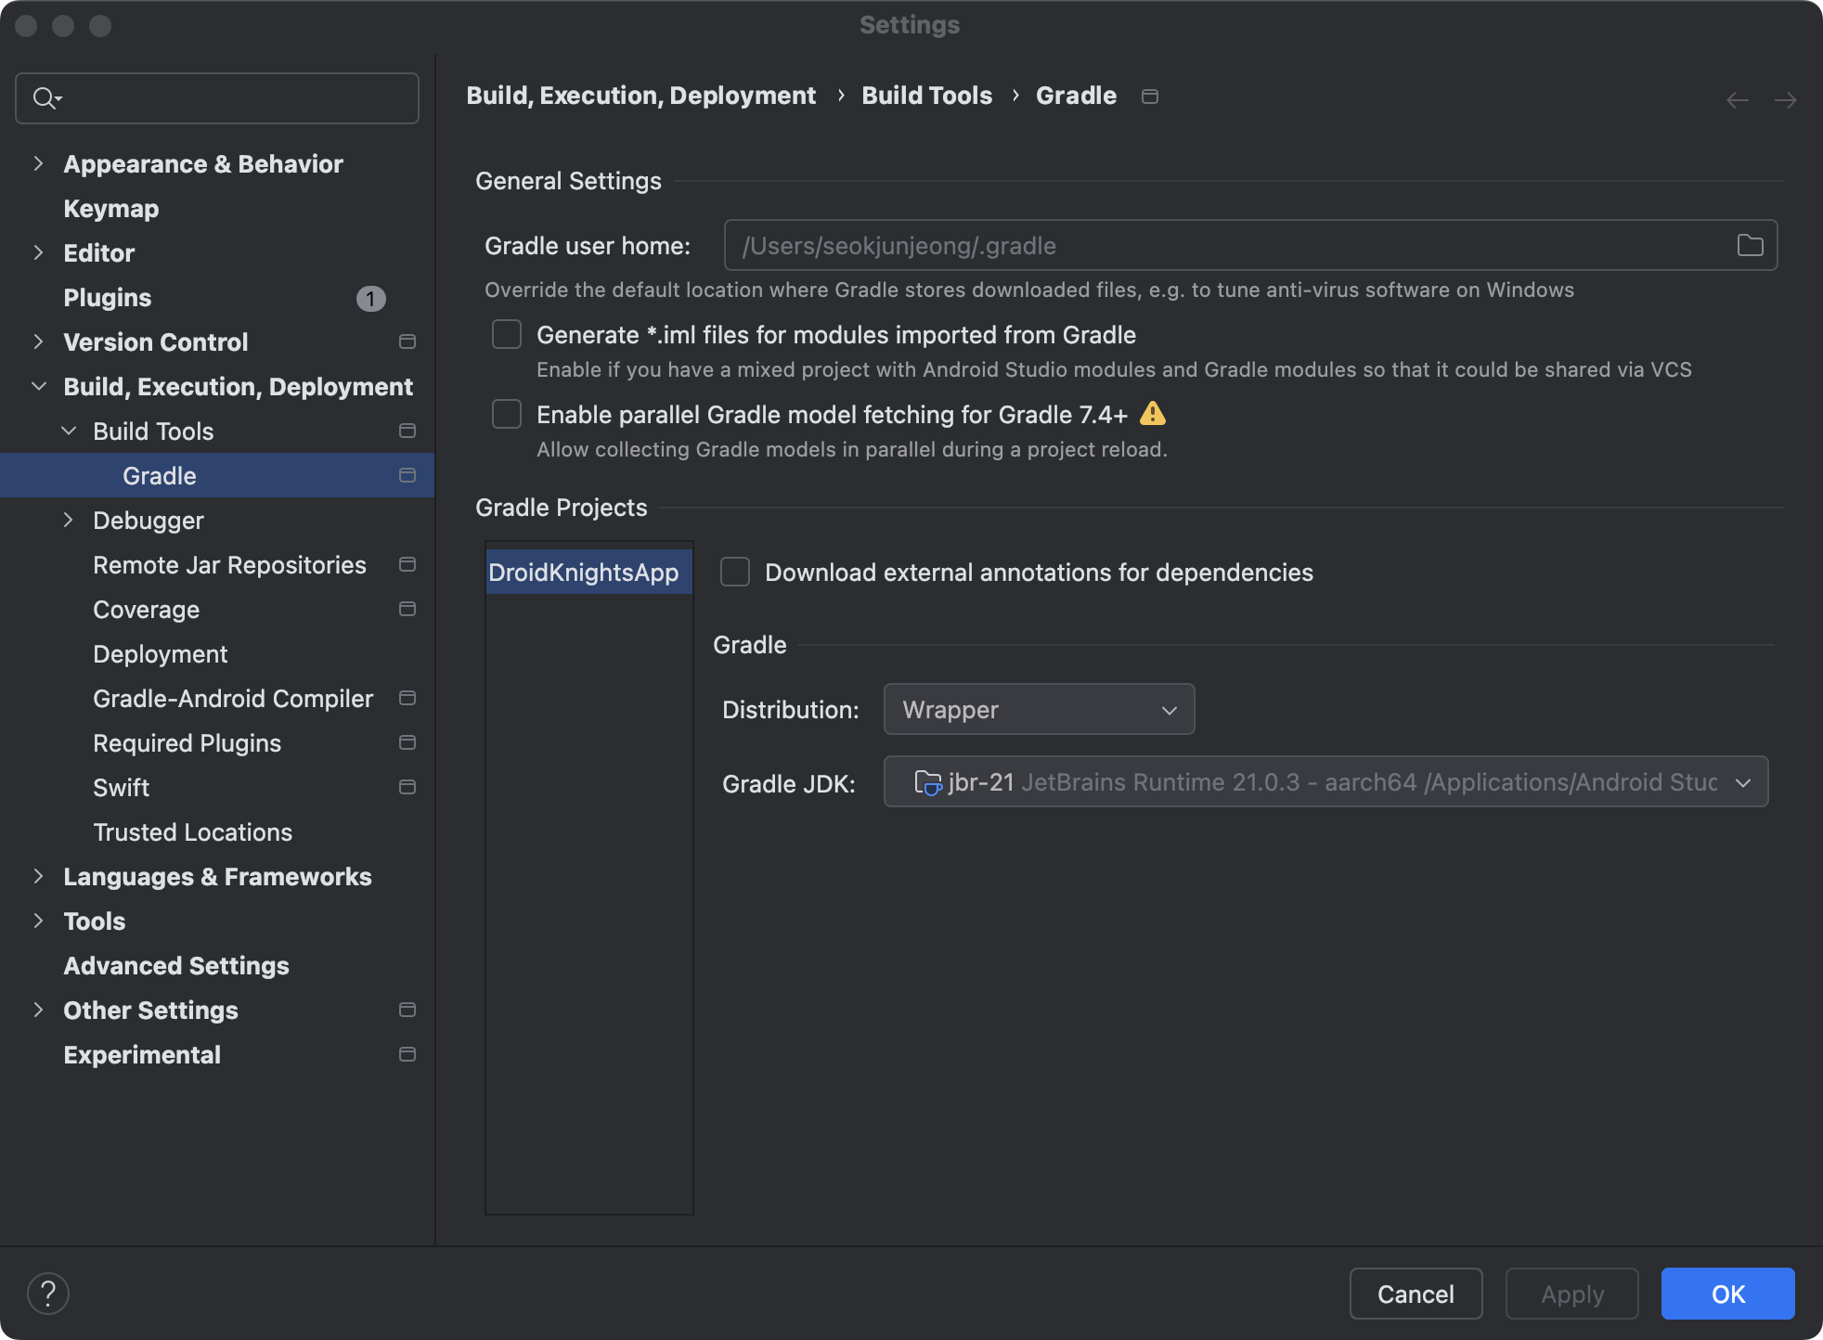Image resolution: width=1823 pixels, height=1340 pixels.
Task: Select Keymap in the settings sidebar
Action: click(111, 209)
